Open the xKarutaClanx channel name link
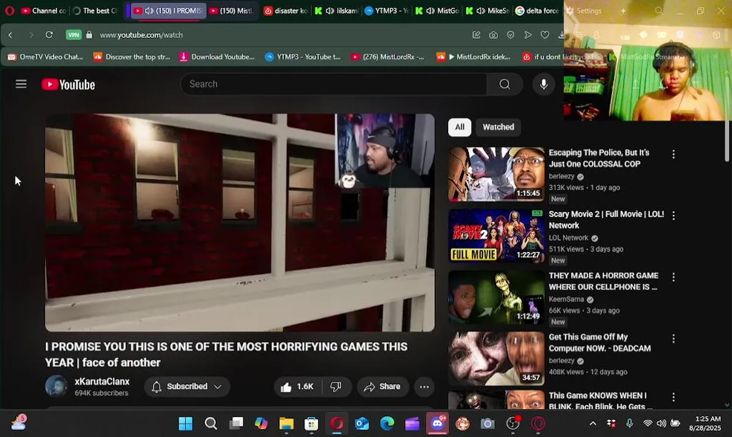The image size is (732, 437). (x=102, y=382)
